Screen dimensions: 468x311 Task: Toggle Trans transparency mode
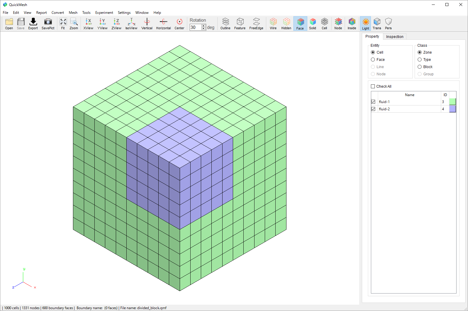377,24
